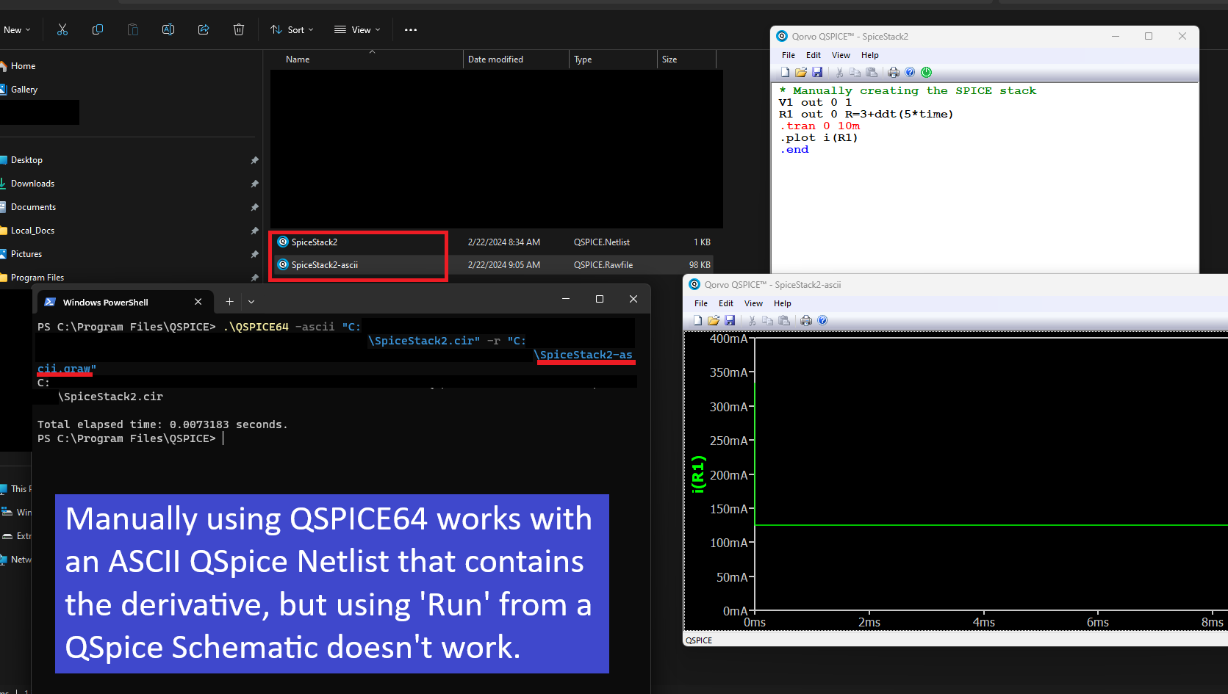Close the Windows PowerShell tab
The width and height of the screenshot is (1228, 694).
198,302
